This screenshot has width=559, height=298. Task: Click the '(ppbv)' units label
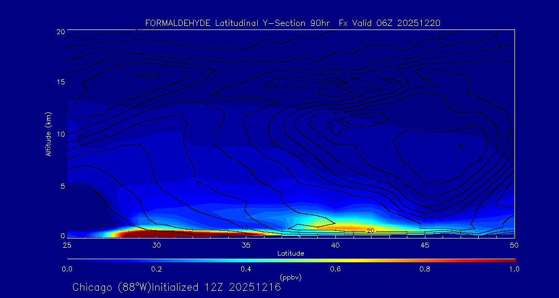290,277
